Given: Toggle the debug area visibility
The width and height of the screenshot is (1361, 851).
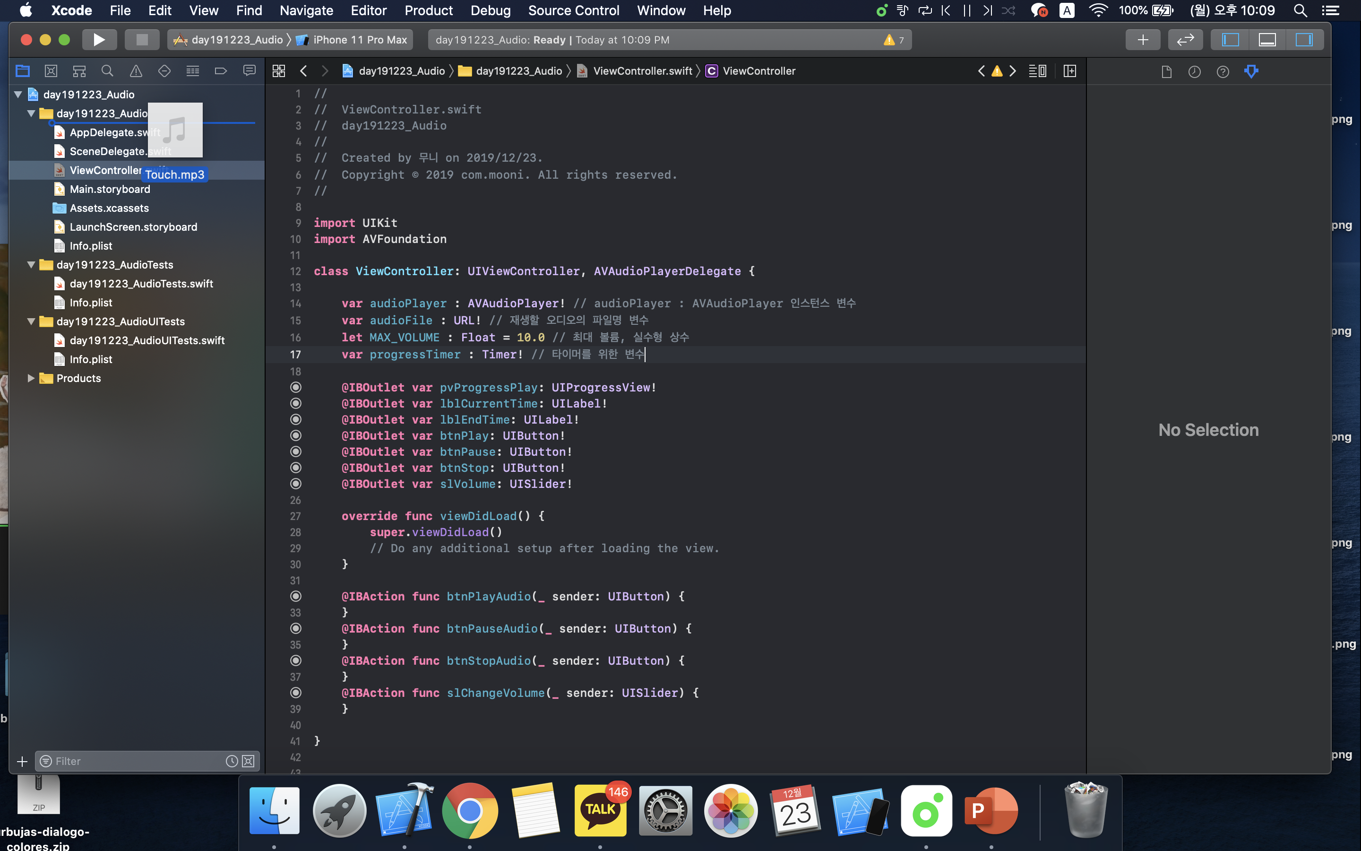Looking at the screenshot, I should coord(1267,39).
